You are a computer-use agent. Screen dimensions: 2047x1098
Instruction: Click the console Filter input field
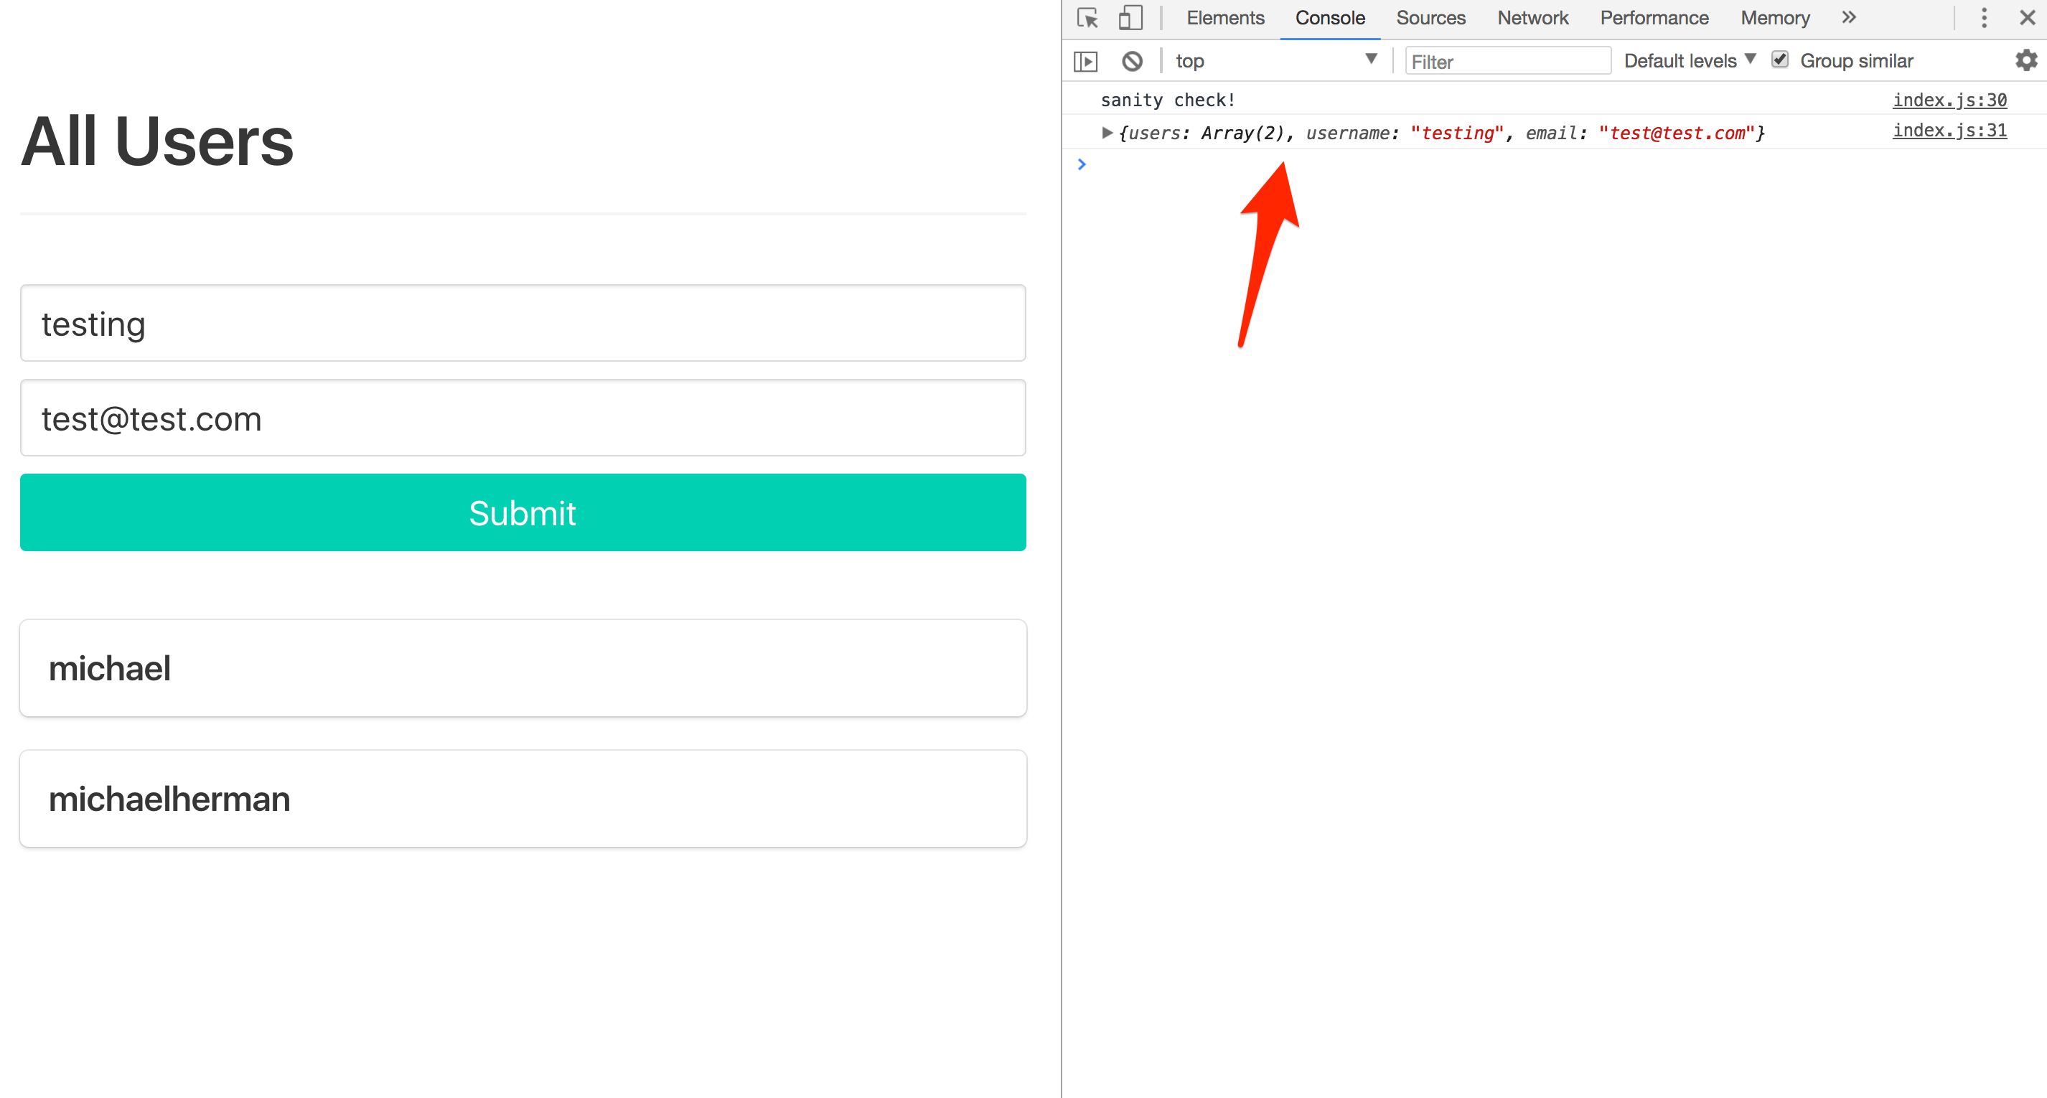[1507, 61]
